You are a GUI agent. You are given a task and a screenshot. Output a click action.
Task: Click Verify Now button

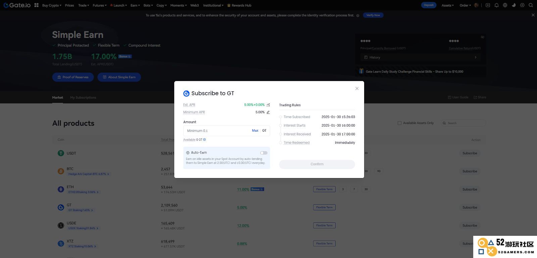pos(373,15)
